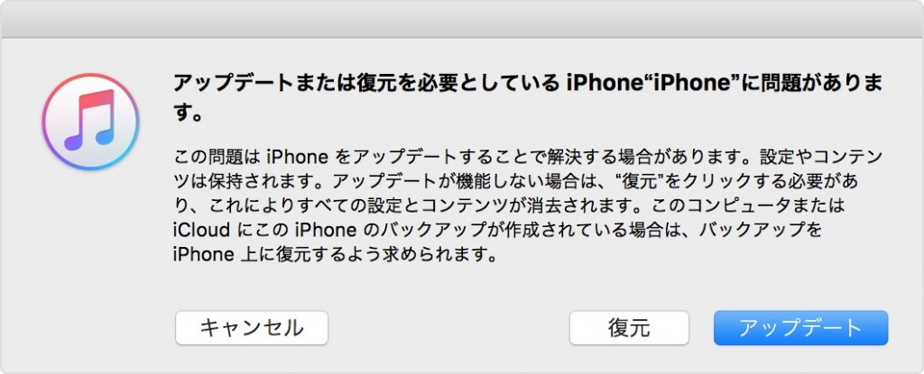This screenshot has width=924, height=374.
Task: Click the iTunes music note icon
Action: pos(90,122)
